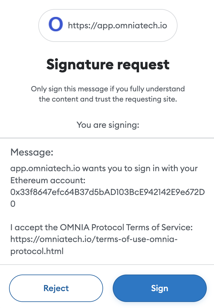Viewport: 214px width, 308px height.
Task: Reject the signature request
Action: [56, 288]
